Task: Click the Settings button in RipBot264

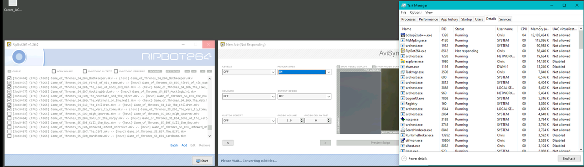Action: point(172,71)
